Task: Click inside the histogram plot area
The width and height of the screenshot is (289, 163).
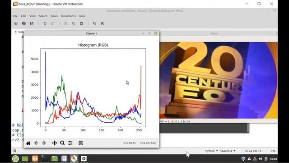Action: [93, 87]
